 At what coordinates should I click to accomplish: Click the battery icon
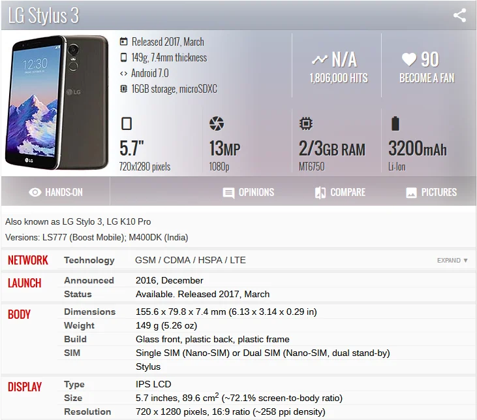tap(395, 123)
